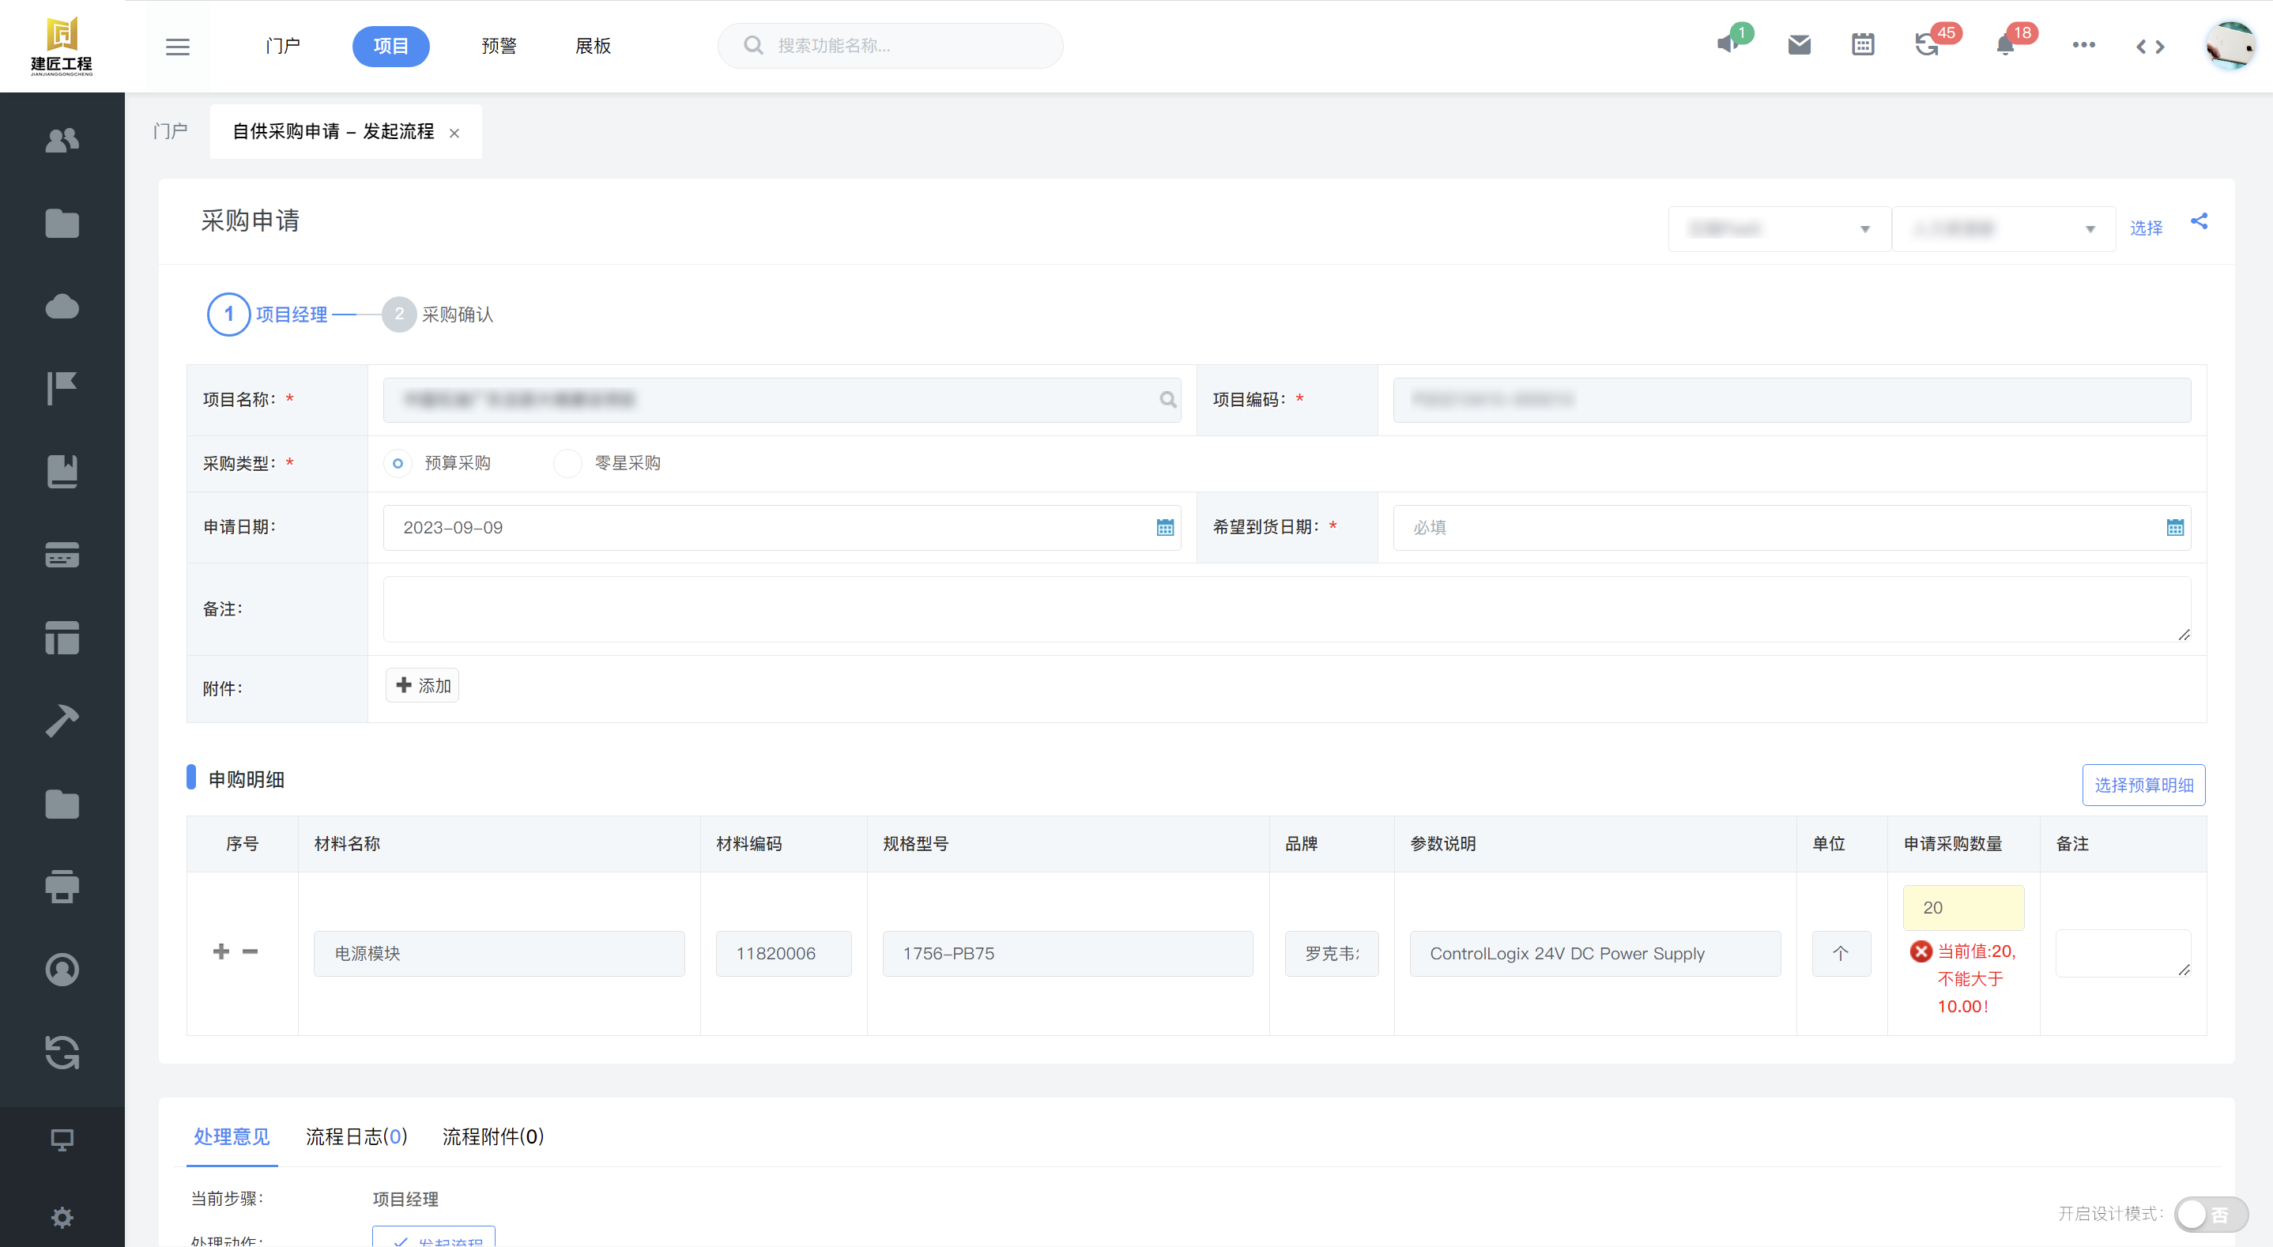The height and width of the screenshot is (1247, 2273).
Task: Toggle the 开启设计模式 switch
Action: click(x=2210, y=1214)
